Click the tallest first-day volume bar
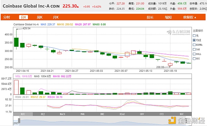 point(16,87)
